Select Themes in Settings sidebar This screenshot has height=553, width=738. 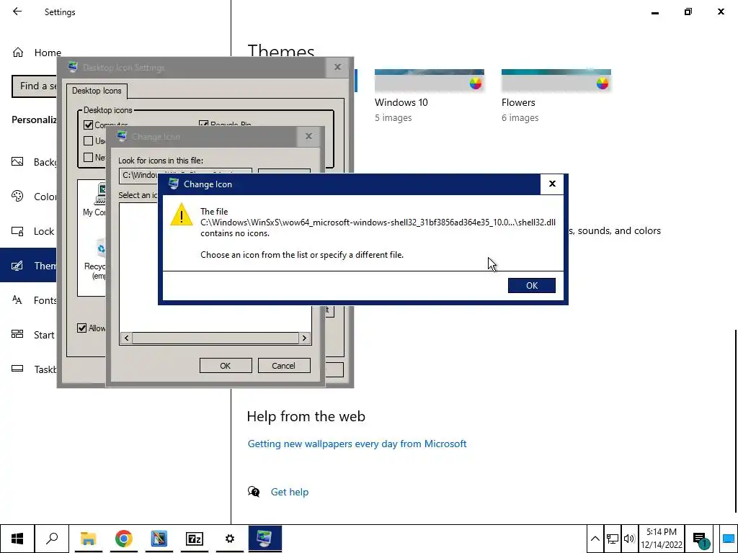point(28,265)
